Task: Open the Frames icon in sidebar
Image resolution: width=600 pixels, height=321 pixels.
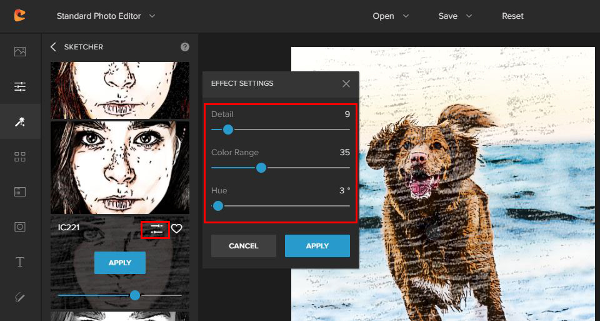Action: tap(20, 227)
